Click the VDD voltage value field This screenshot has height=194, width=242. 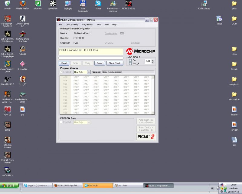(148, 61)
